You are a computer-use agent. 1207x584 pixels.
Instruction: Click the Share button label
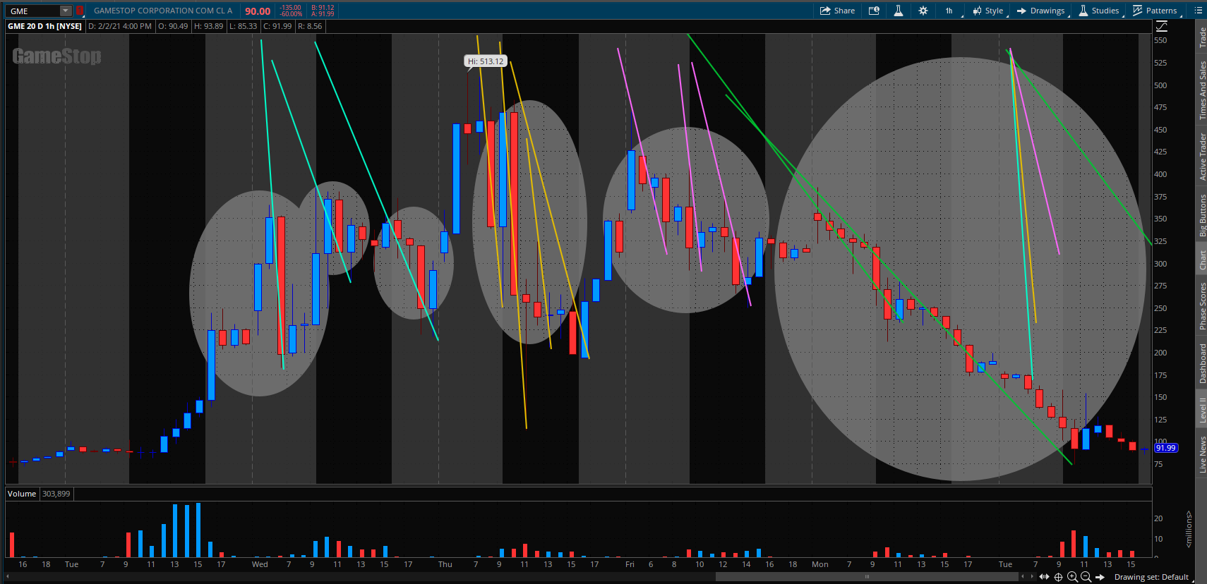tap(844, 11)
